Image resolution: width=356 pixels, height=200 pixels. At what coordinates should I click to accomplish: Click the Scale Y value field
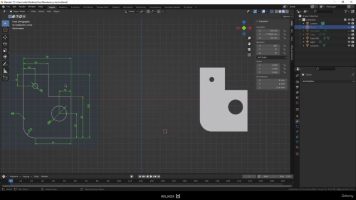click(x=268, y=69)
